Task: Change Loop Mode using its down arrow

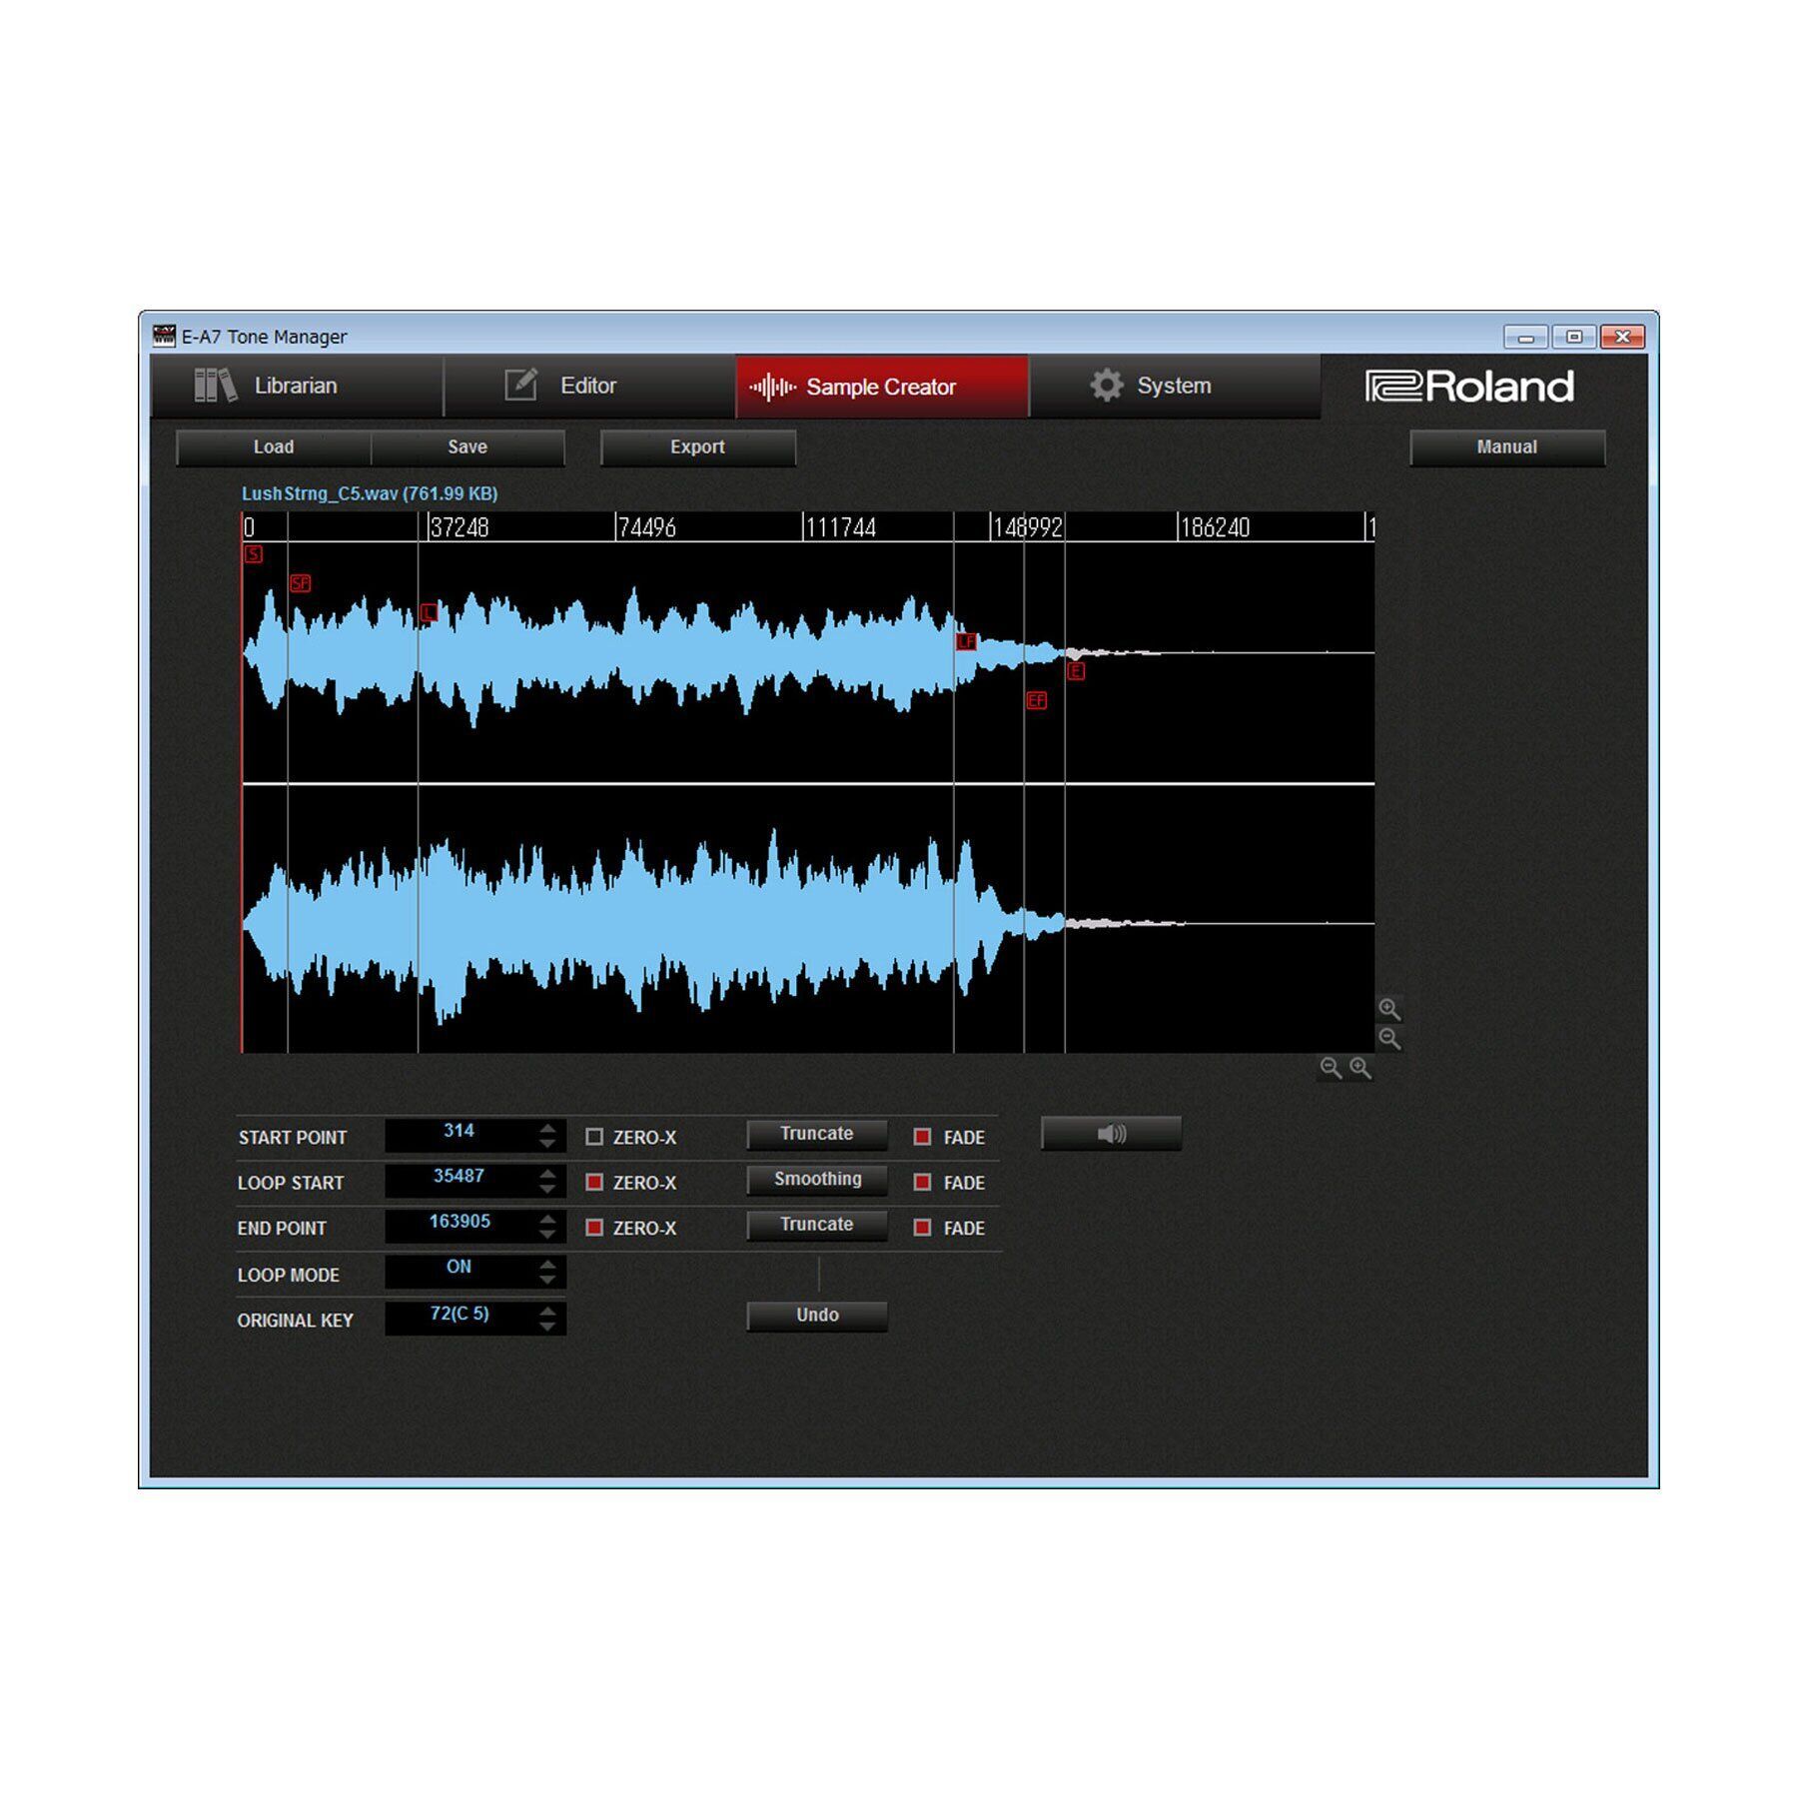Action: click(x=547, y=1281)
